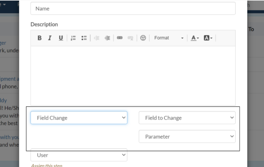The width and height of the screenshot is (264, 167).
Task: Decrease indent in the Description editor
Action: point(97,38)
